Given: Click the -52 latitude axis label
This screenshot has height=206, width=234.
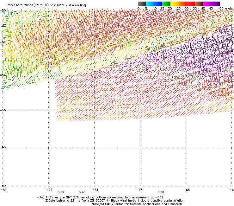Looking at the screenshot, I should (x=3, y=42).
